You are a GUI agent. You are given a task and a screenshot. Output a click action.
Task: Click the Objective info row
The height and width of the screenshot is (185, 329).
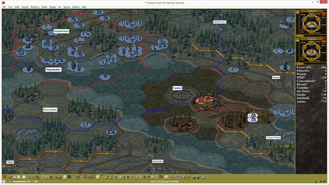(311, 71)
